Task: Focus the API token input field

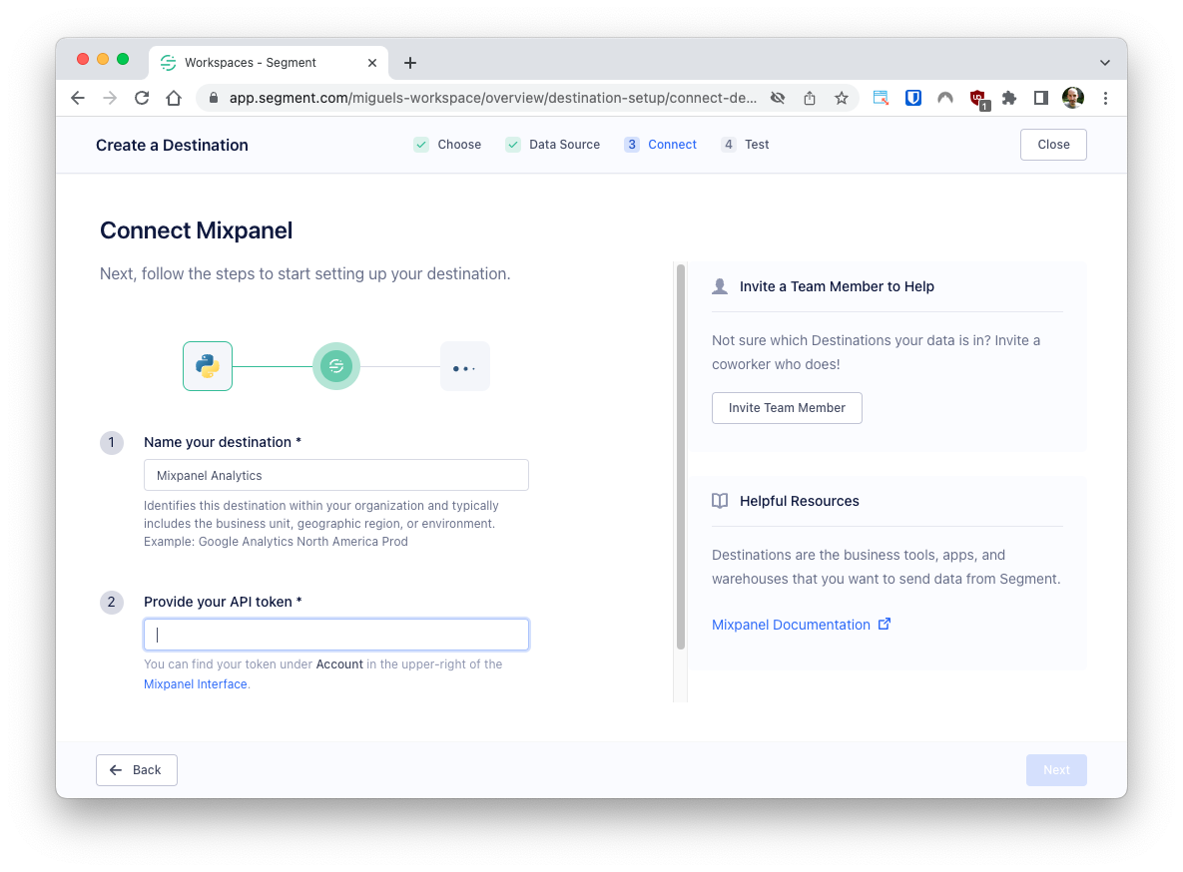Action: tap(335, 635)
